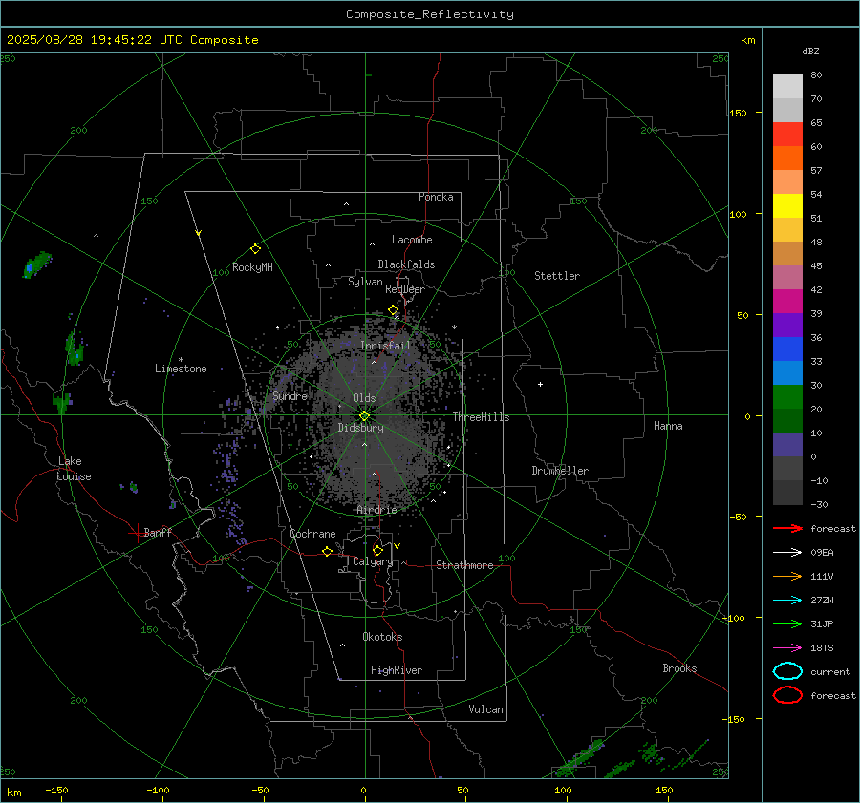The height and width of the screenshot is (803, 860).
Task: Click the white plus marker west of Hanna
Action: [x=540, y=384]
